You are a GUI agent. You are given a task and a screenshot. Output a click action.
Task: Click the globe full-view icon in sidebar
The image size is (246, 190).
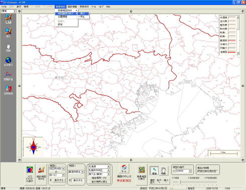tap(8, 61)
